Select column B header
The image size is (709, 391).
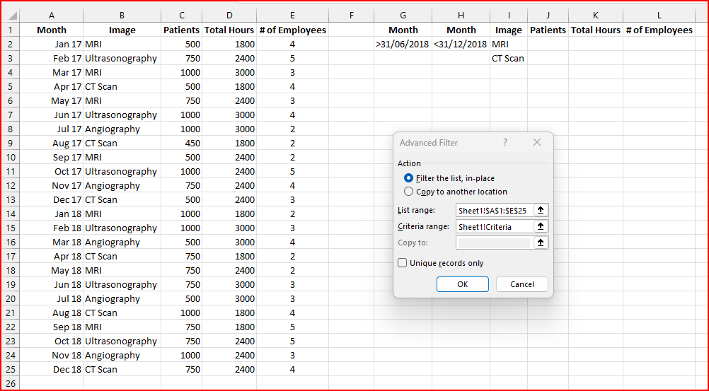point(122,16)
